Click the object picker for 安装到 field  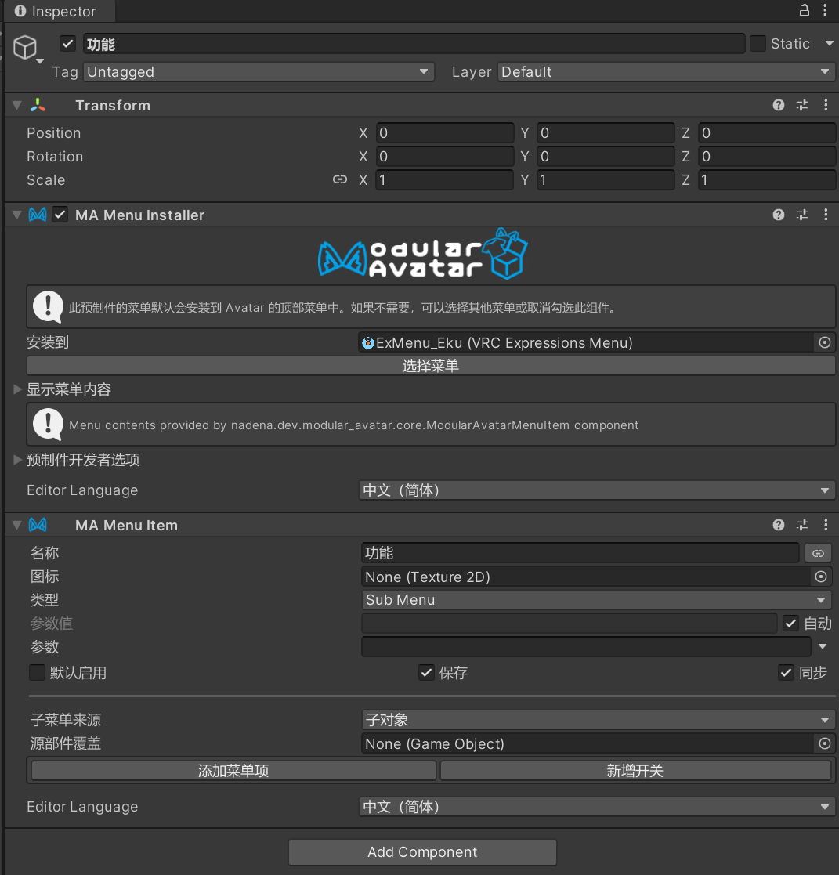pyautogui.click(x=824, y=342)
